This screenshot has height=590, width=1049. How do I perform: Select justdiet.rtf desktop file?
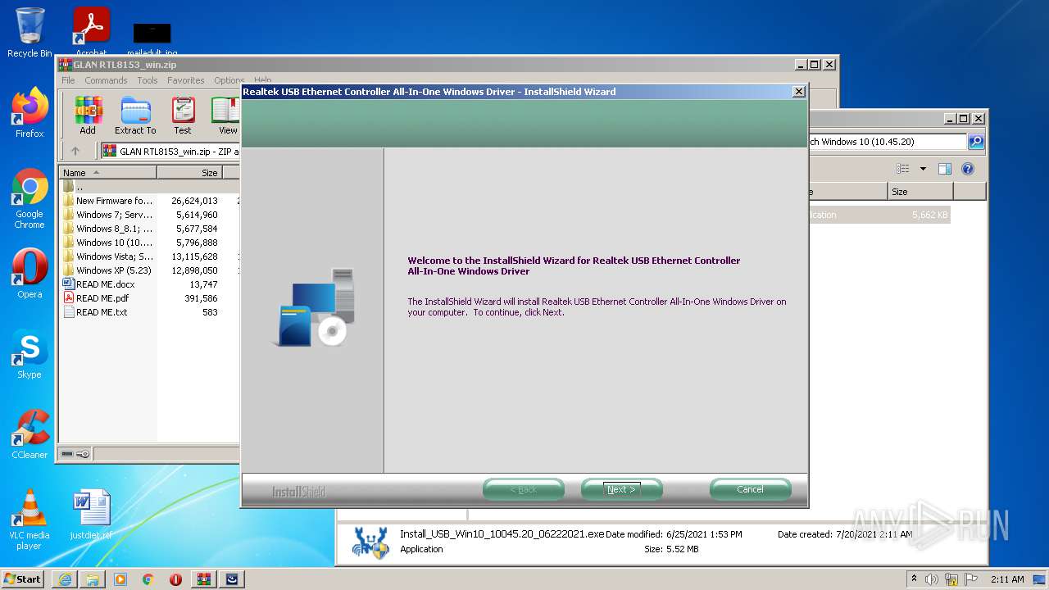[x=91, y=515]
